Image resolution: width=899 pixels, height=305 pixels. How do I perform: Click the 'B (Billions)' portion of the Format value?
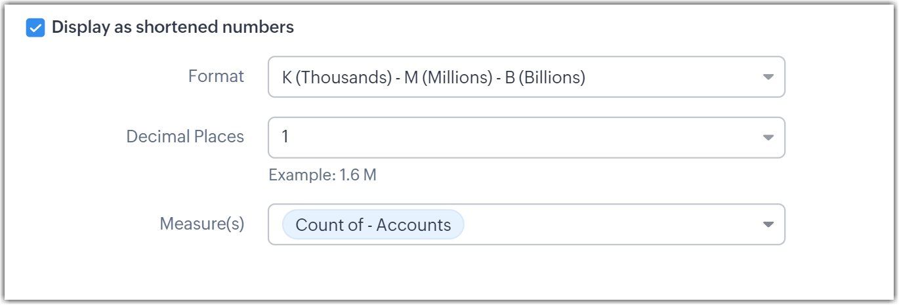[x=543, y=77]
